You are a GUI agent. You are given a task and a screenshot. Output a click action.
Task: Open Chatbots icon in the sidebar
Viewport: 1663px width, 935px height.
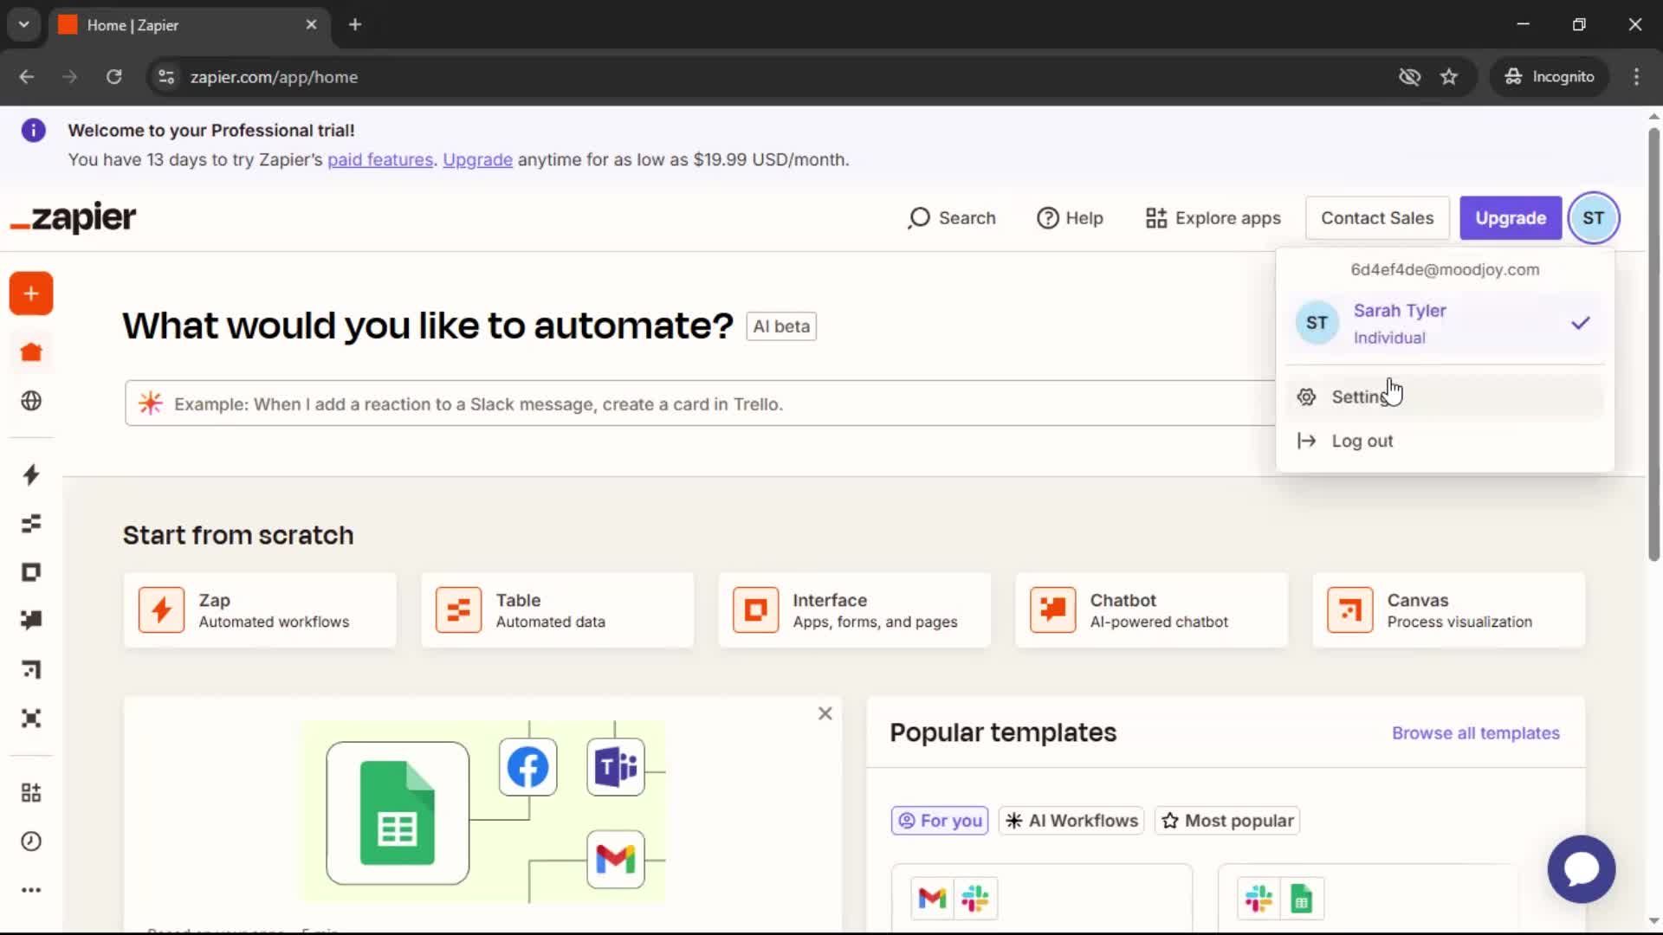[31, 620]
